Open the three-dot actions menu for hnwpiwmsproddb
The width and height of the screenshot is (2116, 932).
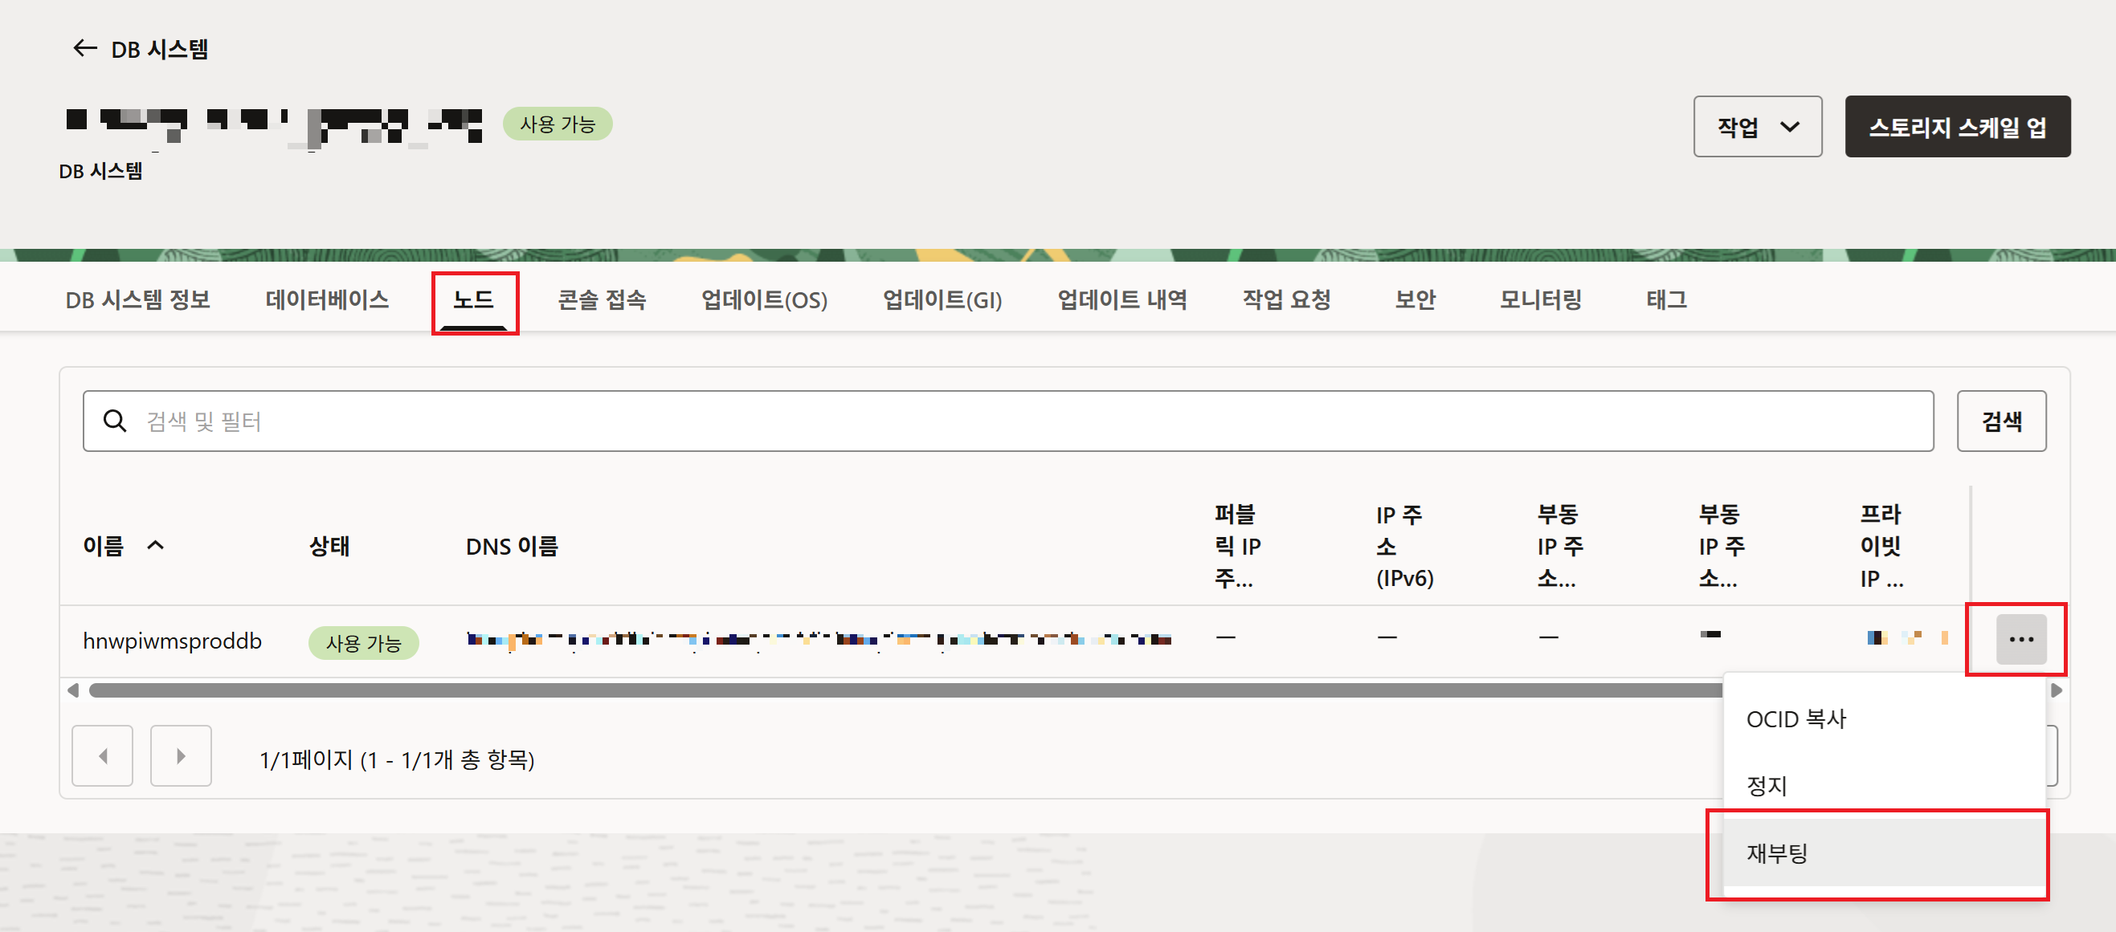(2020, 639)
